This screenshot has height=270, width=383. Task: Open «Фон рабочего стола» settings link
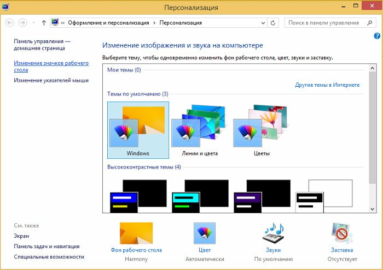136,250
